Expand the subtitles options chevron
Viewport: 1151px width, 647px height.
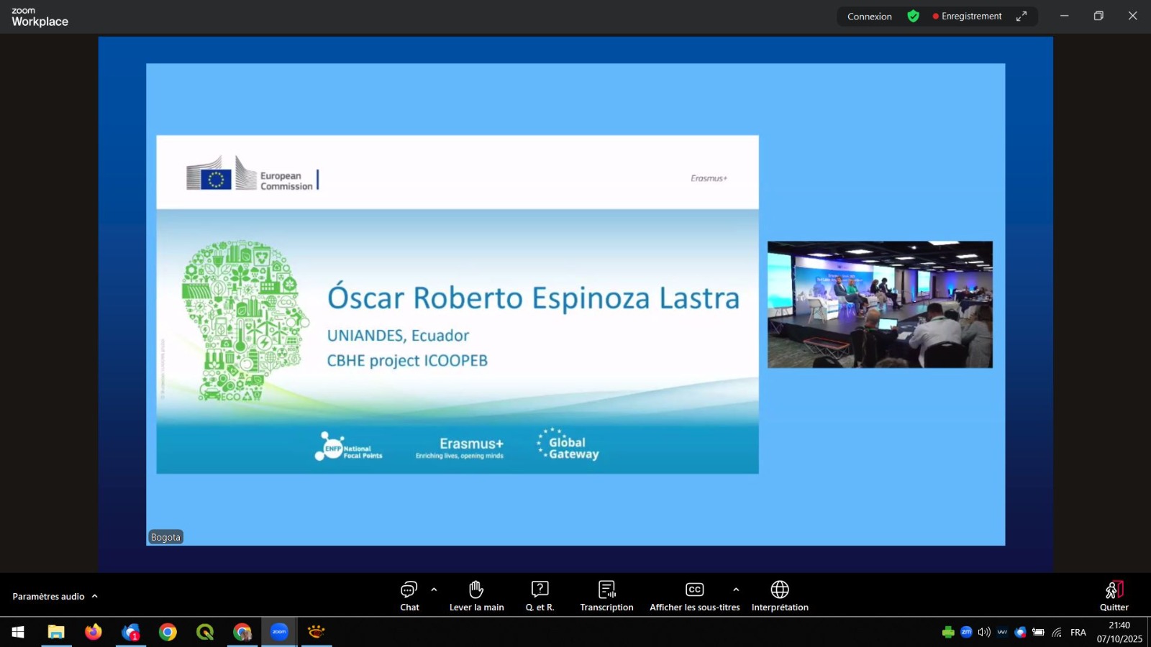(736, 589)
